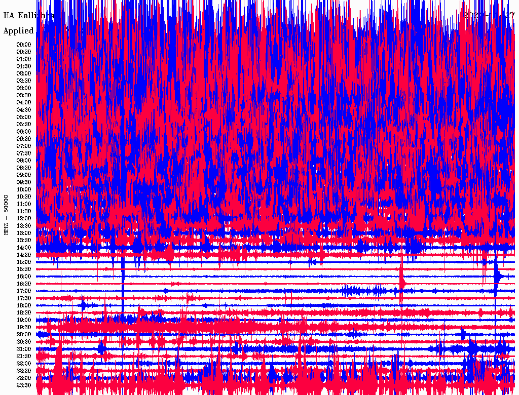
Task: Click the 08:00 time label
Action: click(x=24, y=161)
